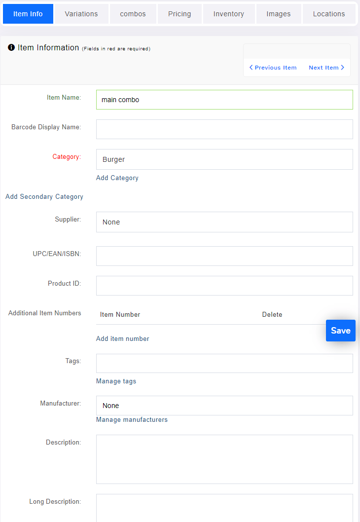Go to the Previous Item

[x=273, y=67]
